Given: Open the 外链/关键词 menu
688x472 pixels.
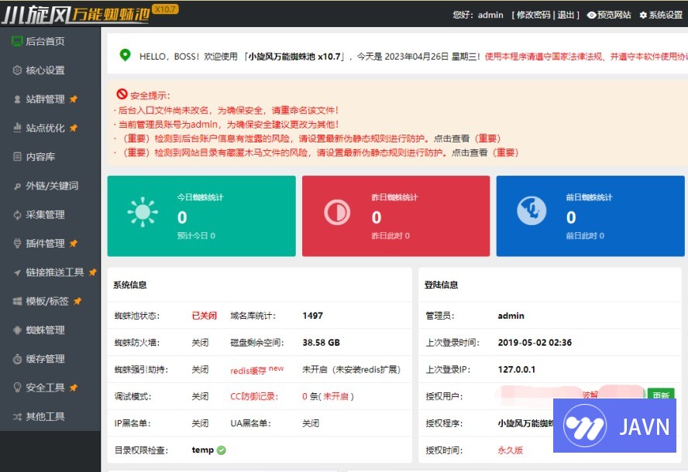Looking at the screenshot, I should point(50,186).
